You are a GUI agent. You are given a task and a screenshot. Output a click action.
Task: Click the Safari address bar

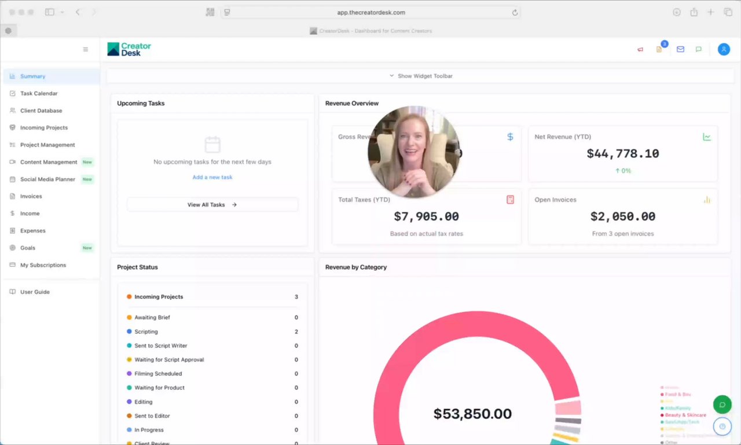[370, 12]
